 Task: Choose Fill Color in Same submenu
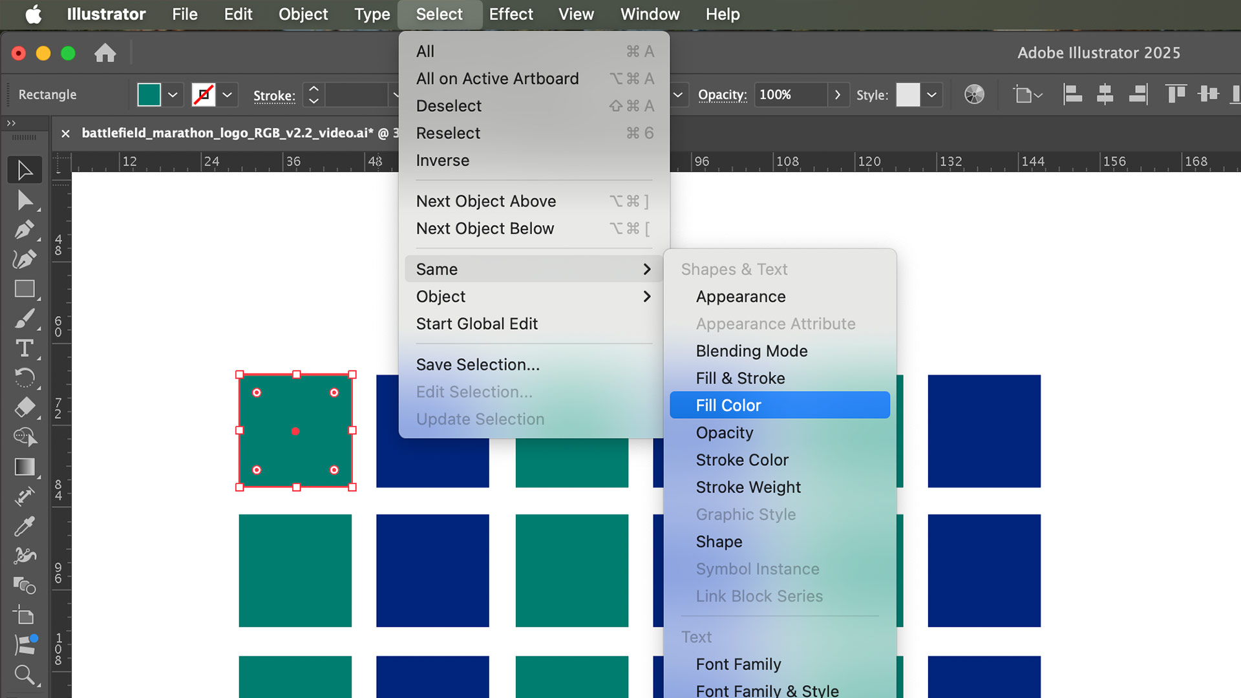tap(780, 405)
